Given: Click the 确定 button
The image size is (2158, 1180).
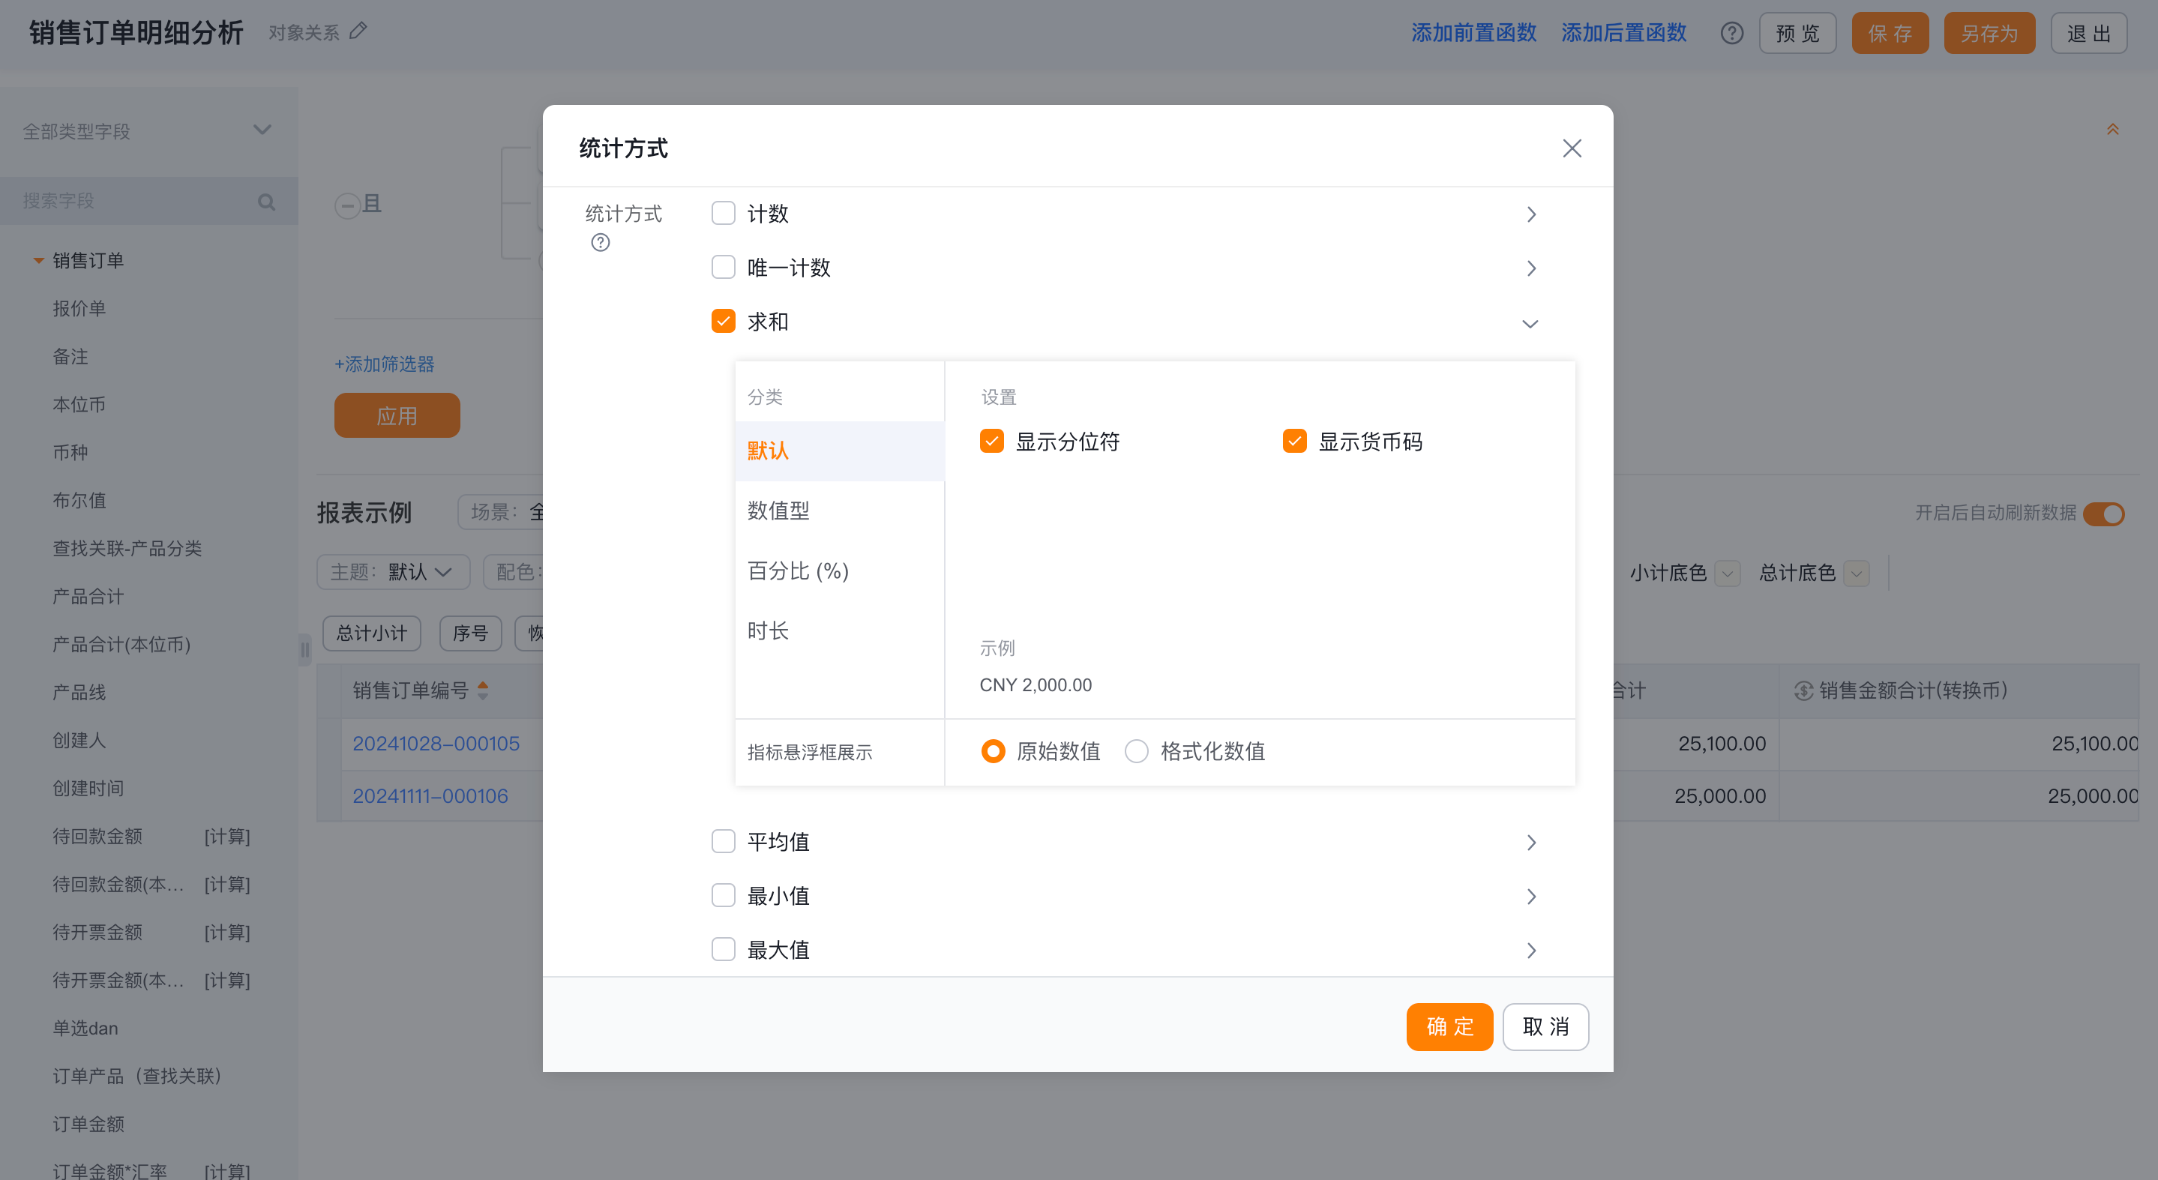Looking at the screenshot, I should 1449,1027.
